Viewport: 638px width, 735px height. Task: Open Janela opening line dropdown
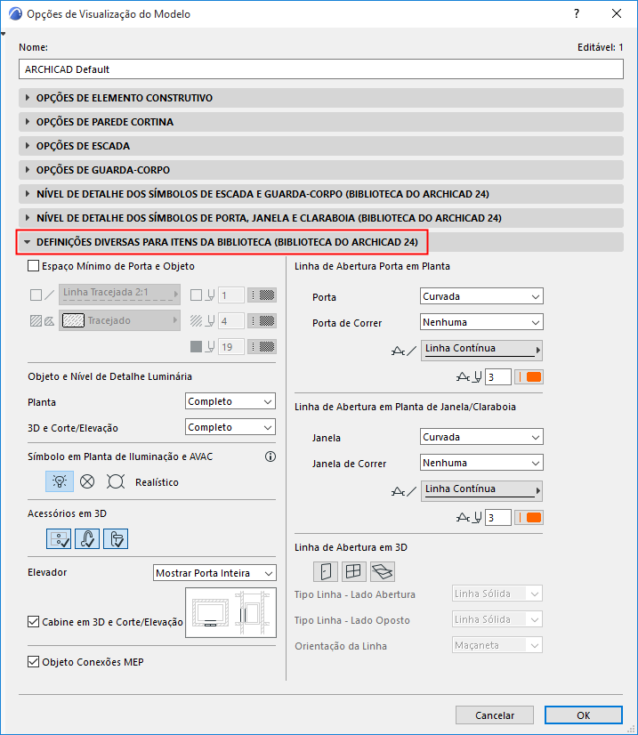point(481,437)
